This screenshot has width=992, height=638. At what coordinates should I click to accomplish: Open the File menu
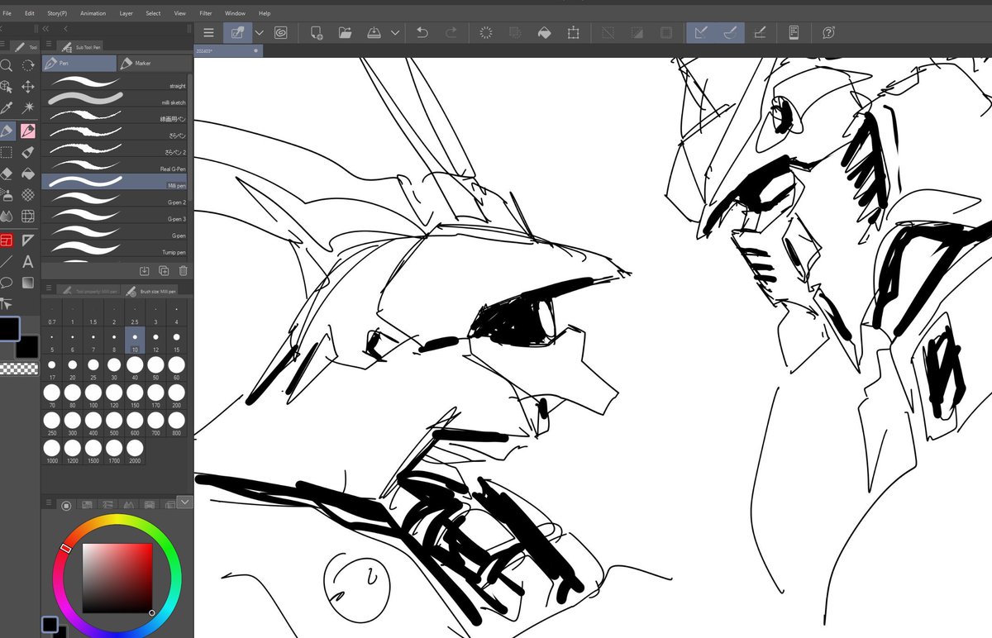pos(7,13)
